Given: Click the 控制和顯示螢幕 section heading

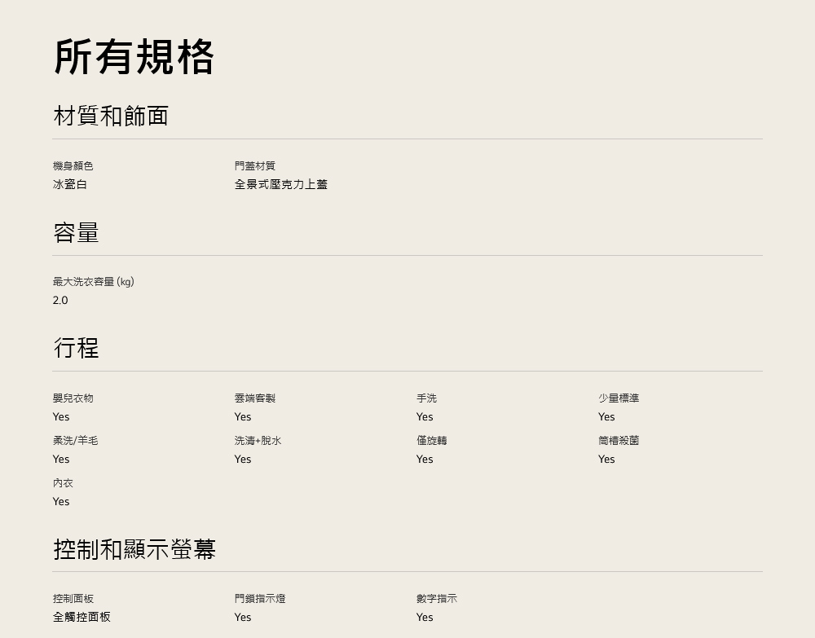Looking at the screenshot, I should coord(134,549).
